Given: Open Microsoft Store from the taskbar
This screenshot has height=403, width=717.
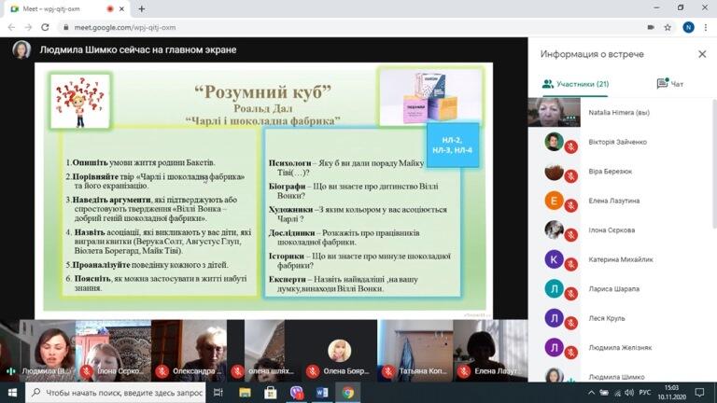Looking at the screenshot, I should [x=270, y=393].
